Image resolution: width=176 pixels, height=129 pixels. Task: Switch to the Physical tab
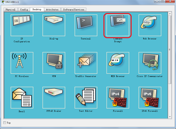coord(10,9)
